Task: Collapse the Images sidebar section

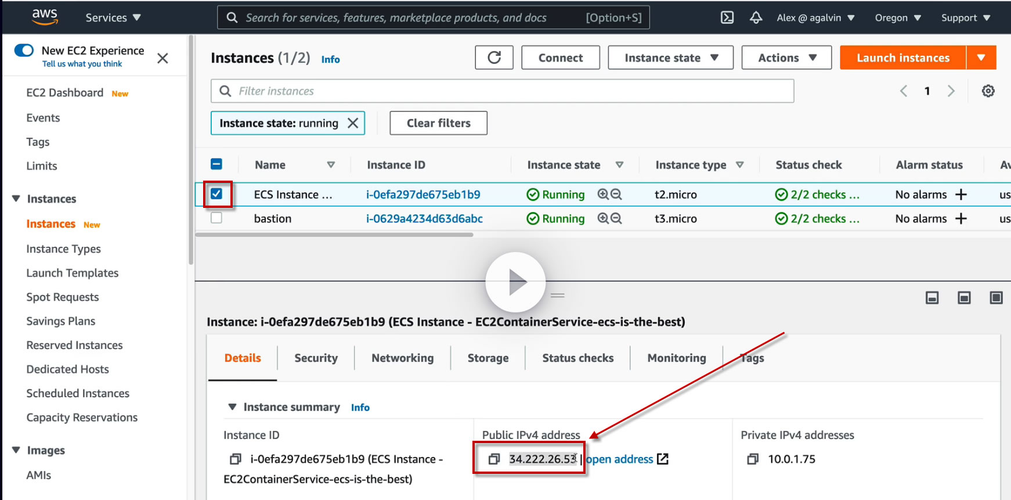Action: (16, 450)
